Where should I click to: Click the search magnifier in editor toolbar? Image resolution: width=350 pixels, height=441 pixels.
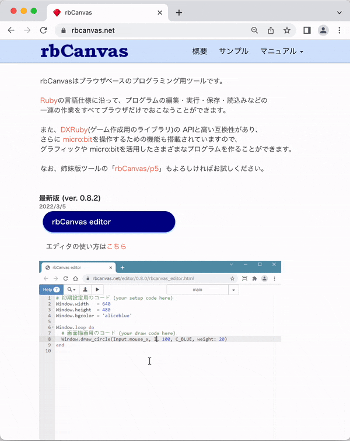click(x=72, y=289)
